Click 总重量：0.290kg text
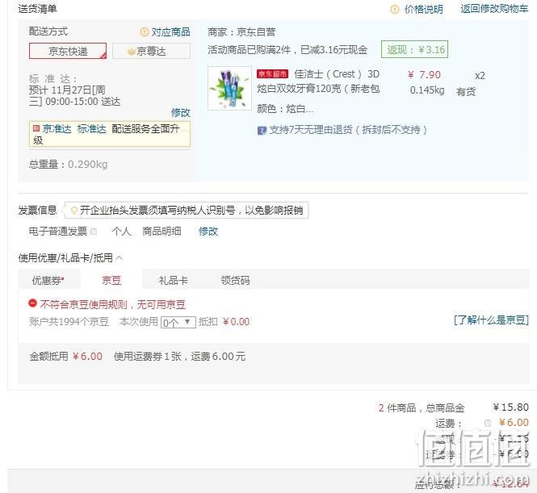 point(68,165)
